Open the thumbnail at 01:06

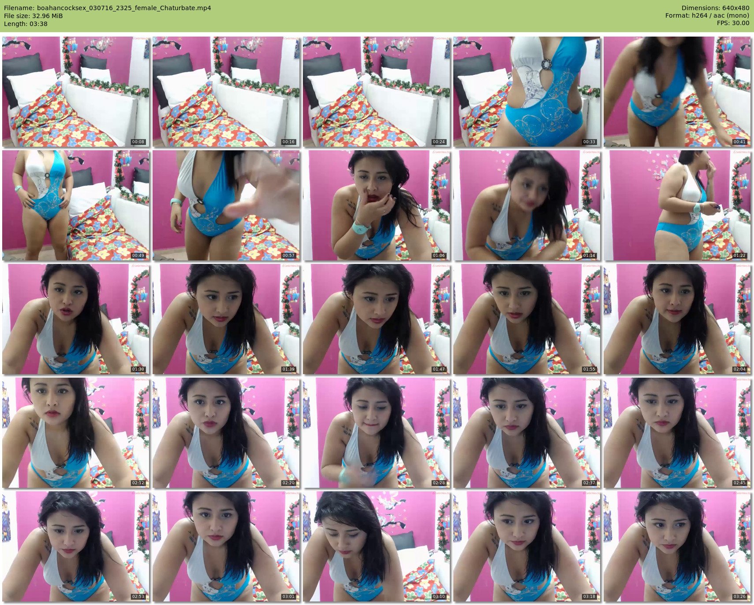click(377, 205)
